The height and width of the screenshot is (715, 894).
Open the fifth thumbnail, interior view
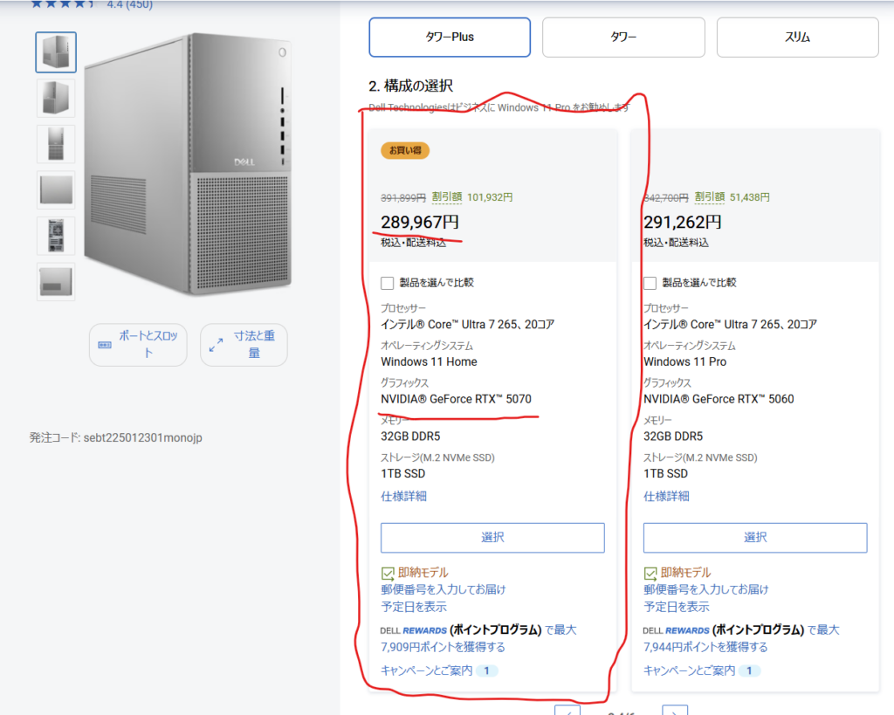pos(56,236)
